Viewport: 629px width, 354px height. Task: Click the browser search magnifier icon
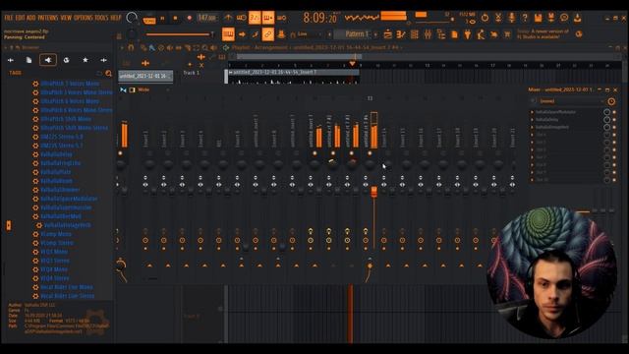coord(109,73)
